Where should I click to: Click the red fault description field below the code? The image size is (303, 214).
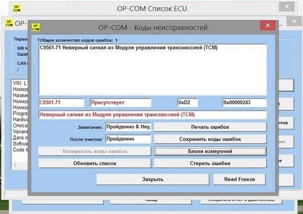(x=153, y=114)
